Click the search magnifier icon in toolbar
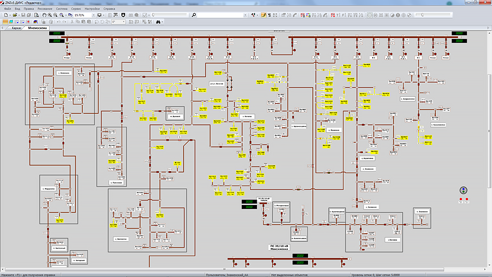The image size is (492, 277). pyautogui.click(x=194, y=16)
